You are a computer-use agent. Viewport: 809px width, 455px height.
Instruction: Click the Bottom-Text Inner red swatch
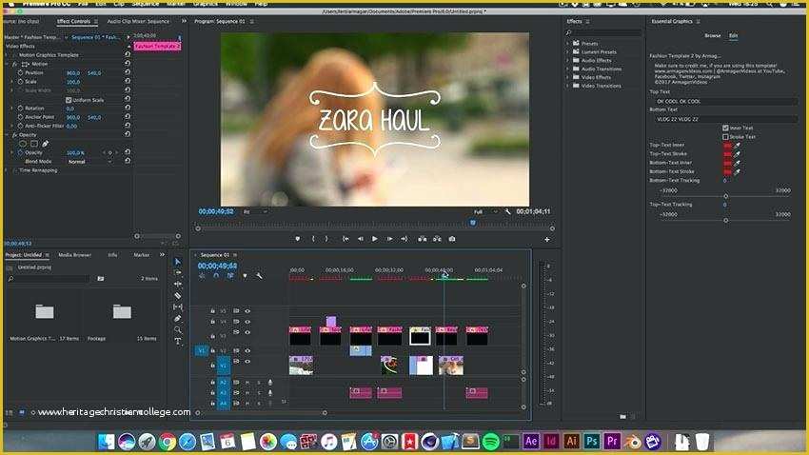coord(727,163)
